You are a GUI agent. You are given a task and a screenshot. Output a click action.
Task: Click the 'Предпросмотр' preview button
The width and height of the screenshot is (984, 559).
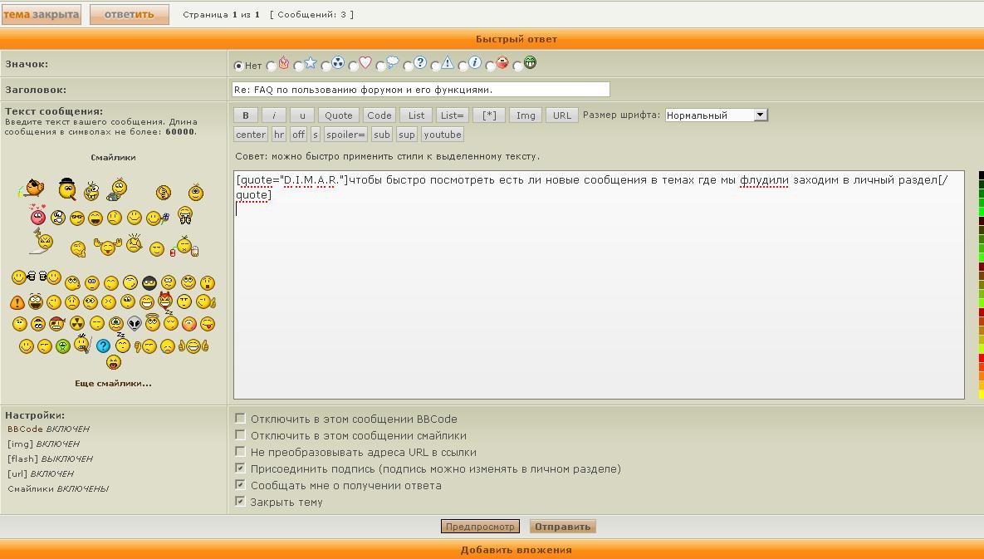pos(480,527)
